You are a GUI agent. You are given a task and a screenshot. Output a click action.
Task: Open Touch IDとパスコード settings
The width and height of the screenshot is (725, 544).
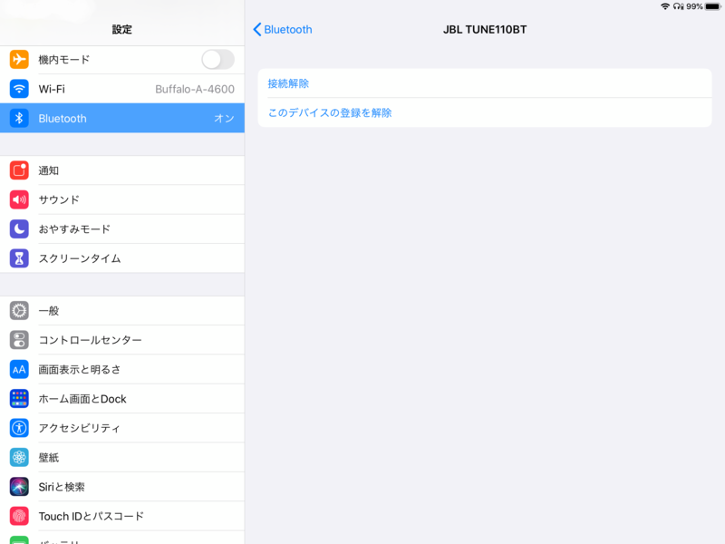click(x=122, y=516)
